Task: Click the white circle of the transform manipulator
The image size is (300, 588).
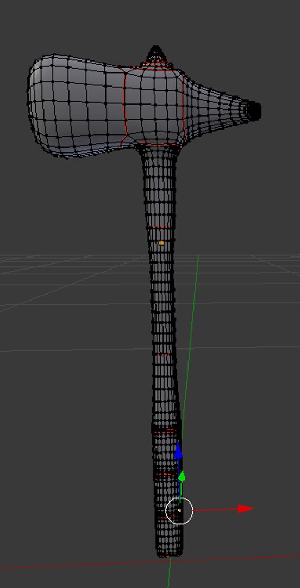Action: click(x=179, y=510)
